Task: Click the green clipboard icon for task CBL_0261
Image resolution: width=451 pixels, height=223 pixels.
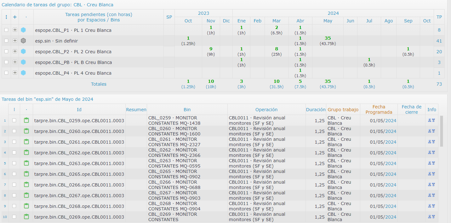Action: point(26,142)
